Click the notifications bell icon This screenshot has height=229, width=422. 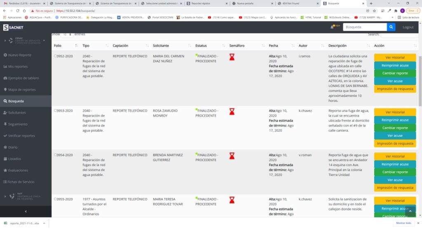coord(332,27)
